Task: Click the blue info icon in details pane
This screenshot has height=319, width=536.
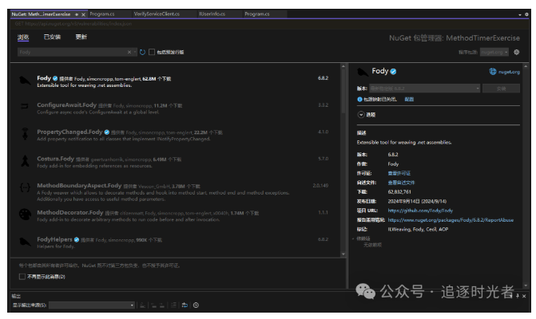Action: (359, 99)
